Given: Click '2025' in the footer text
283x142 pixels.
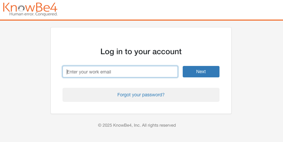Looking at the screenshot, I should click(x=107, y=125).
